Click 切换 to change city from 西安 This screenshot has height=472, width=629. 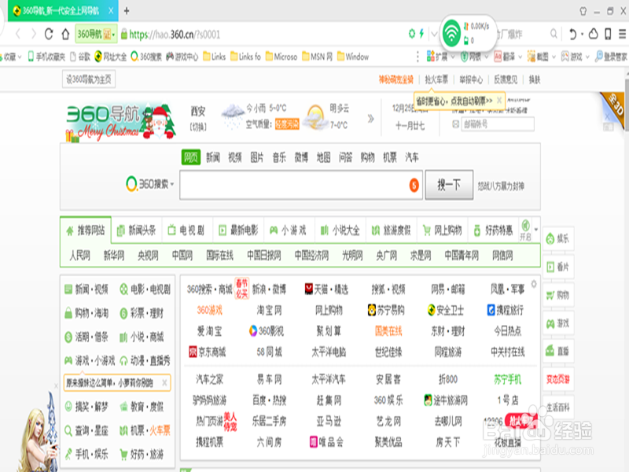coord(198,127)
